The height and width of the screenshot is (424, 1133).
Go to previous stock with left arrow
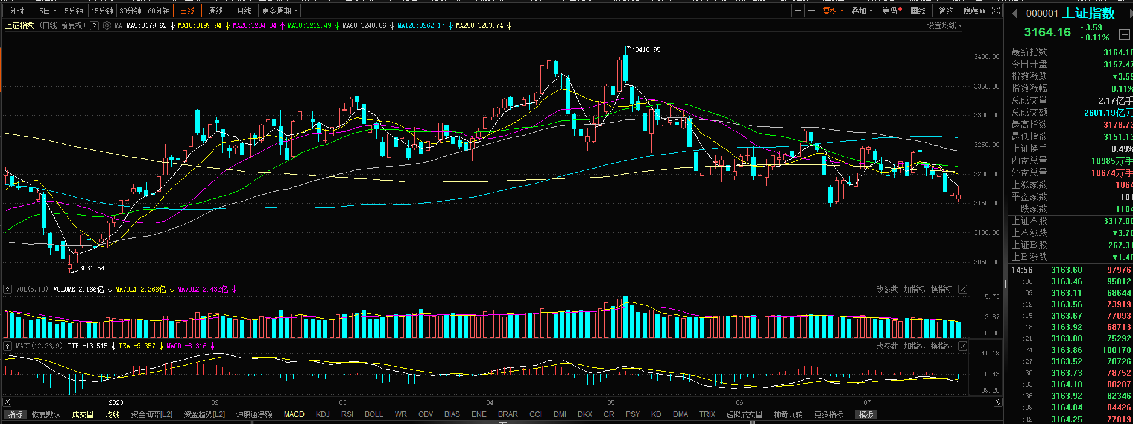click(x=1015, y=13)
